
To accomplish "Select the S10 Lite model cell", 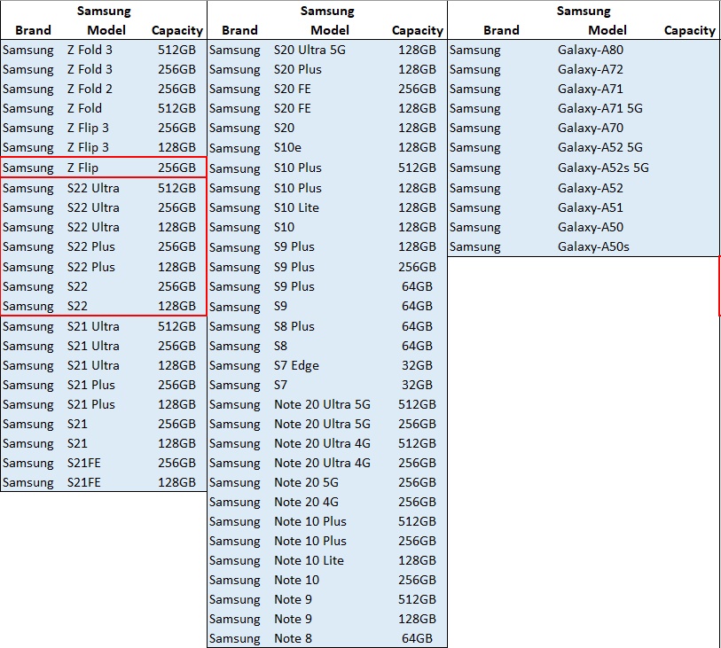I will [x=296, y=207].
